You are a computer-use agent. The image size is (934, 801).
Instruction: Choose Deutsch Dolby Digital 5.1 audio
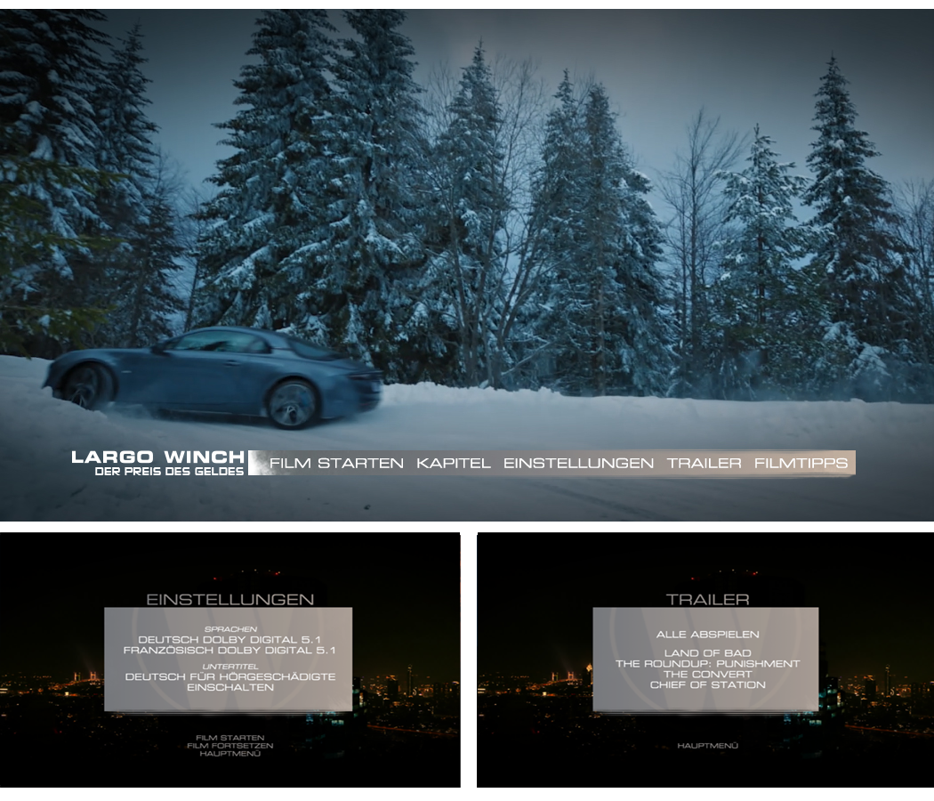point(229,639)
